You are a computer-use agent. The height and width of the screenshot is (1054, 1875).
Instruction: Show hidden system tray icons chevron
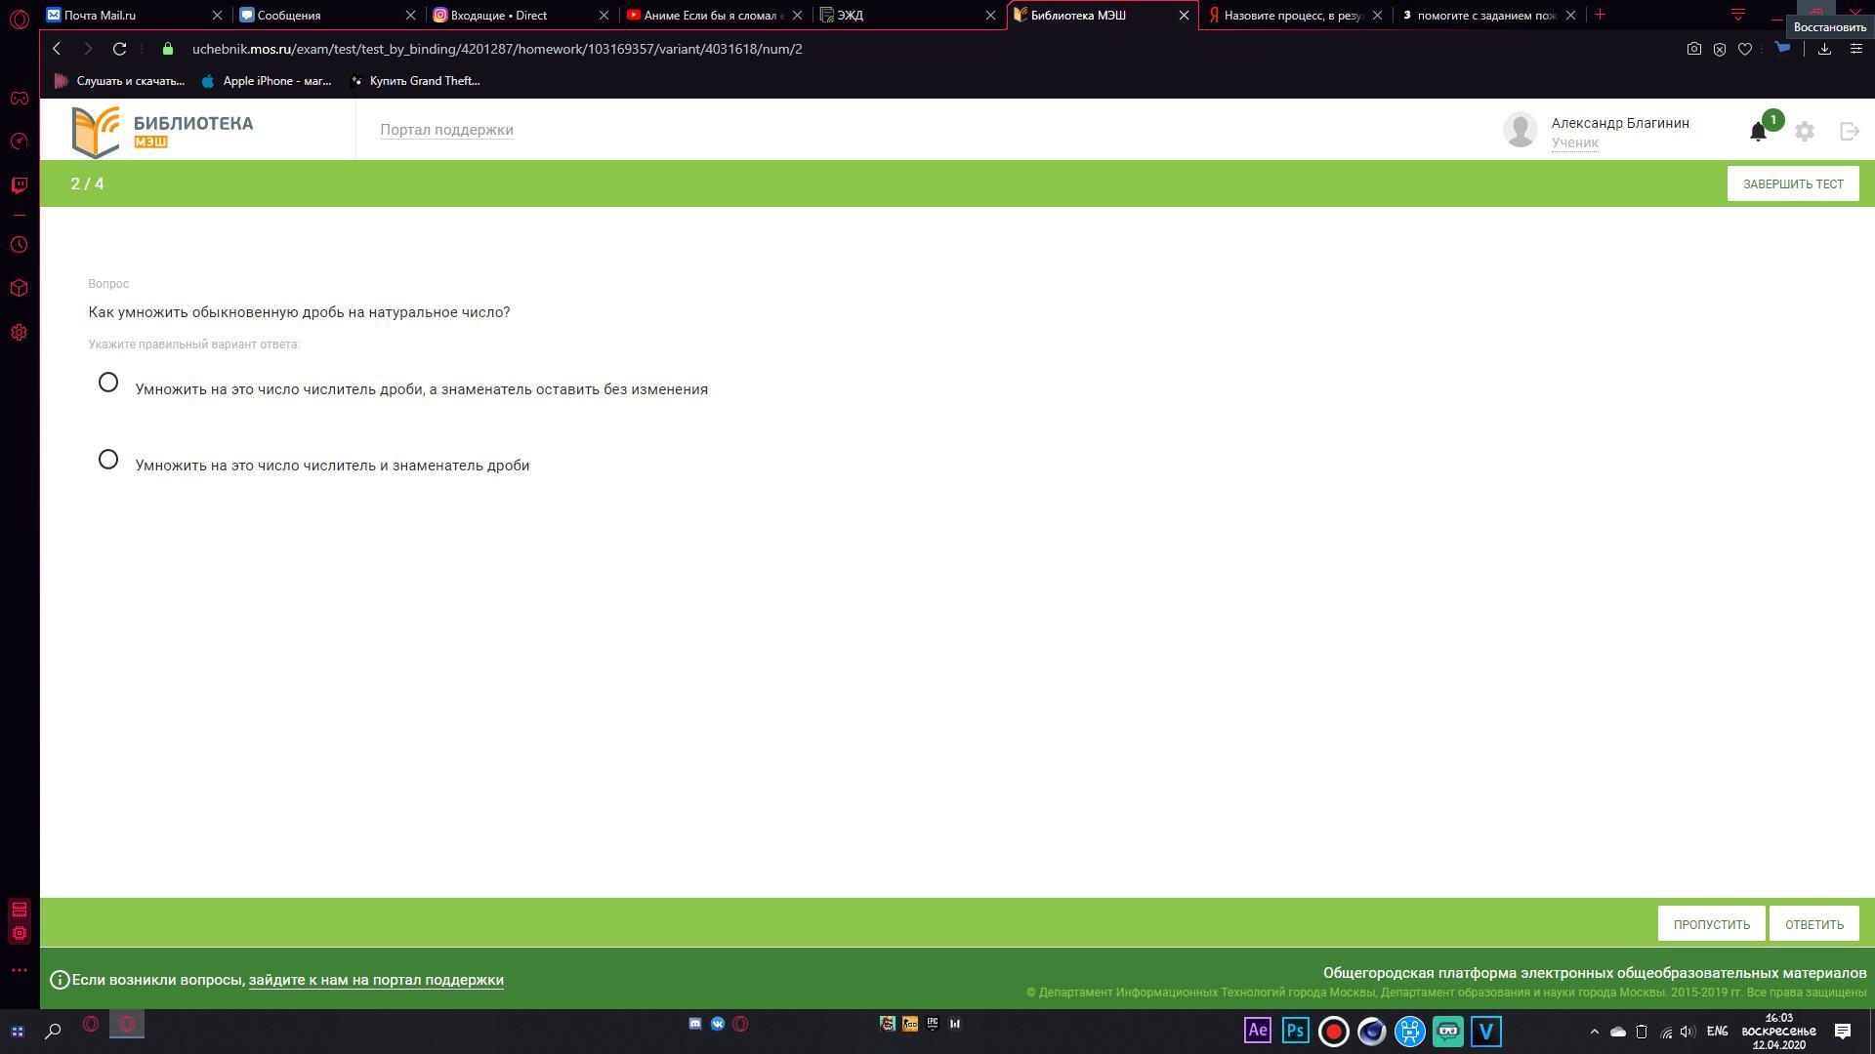coord(1595,1032)
